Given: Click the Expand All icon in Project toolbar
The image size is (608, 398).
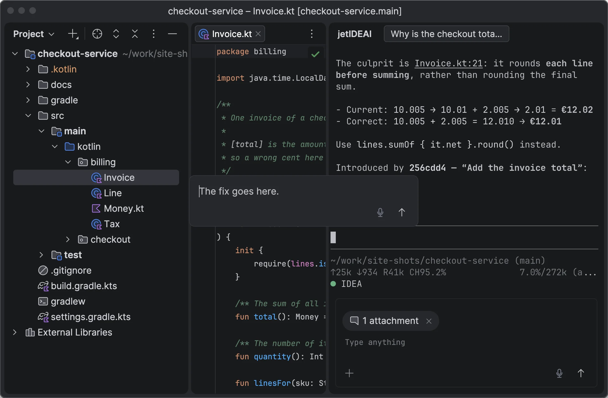Looking at the screenshot, I should (x=116, y=34).
